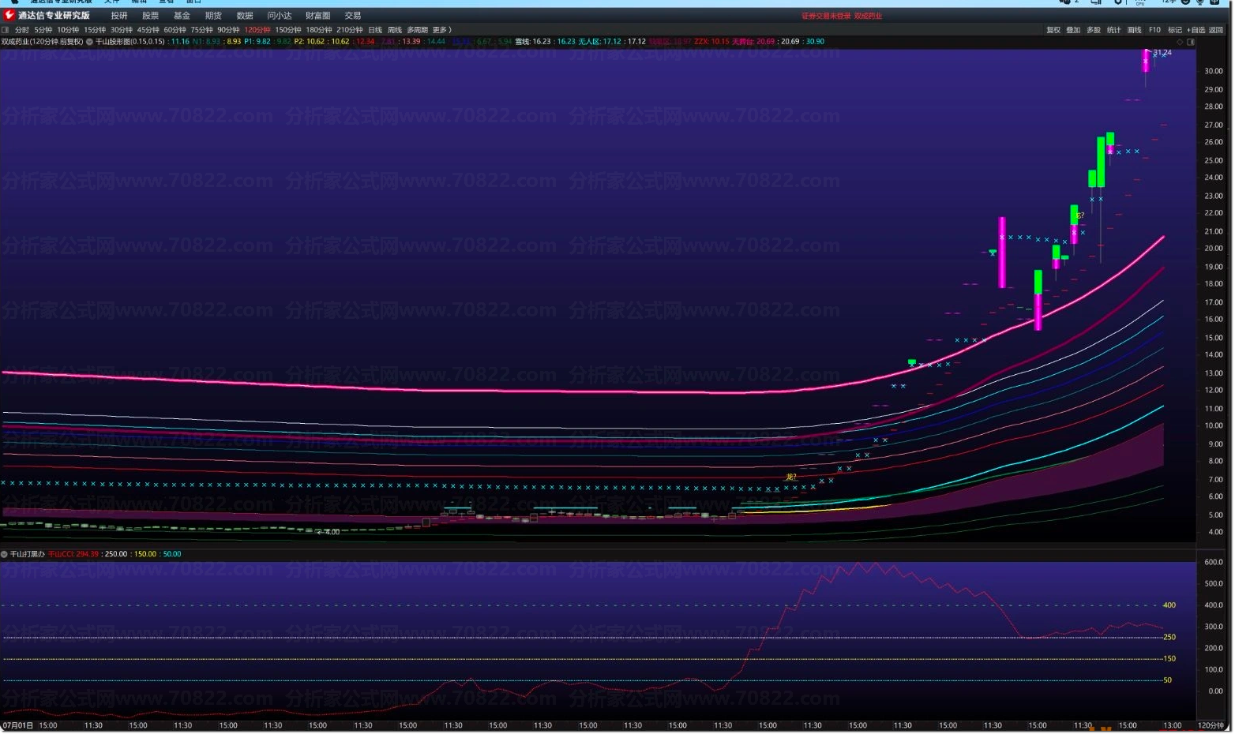Click the 无人区: 17.12 indicator value

[600, 42]
